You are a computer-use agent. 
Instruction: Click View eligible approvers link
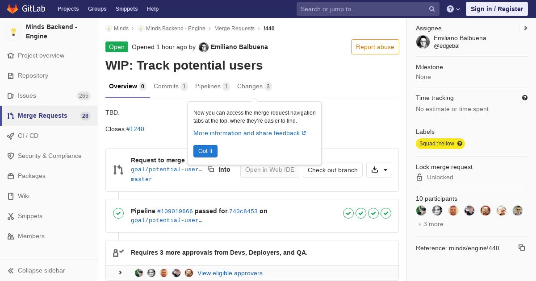pyautogui.click(x=230, y=273)
